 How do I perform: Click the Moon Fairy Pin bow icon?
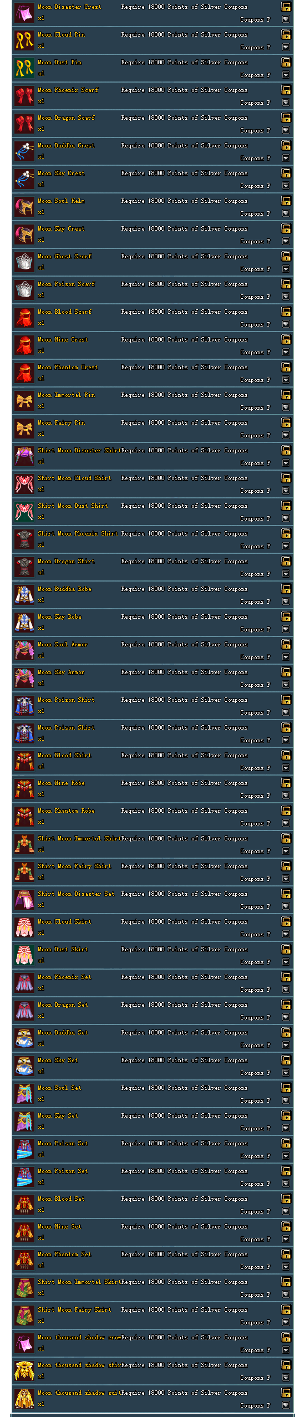coord(24,429)
